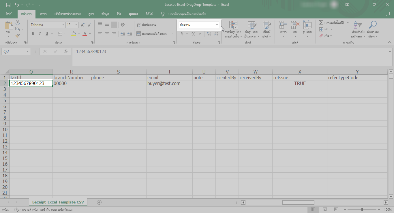Viewport: 394px width, 213px height.
Task: Add a new worksheet with the plus button
Action: click(x=99, y=202)
